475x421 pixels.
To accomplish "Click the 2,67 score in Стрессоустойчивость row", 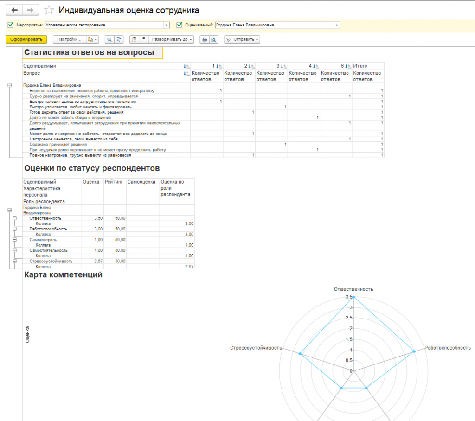I will (x=98, y=261).
